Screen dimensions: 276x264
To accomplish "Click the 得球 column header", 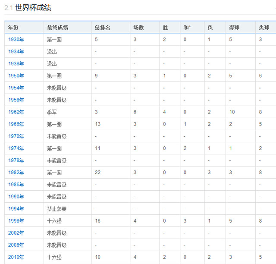I will [234, 28].
